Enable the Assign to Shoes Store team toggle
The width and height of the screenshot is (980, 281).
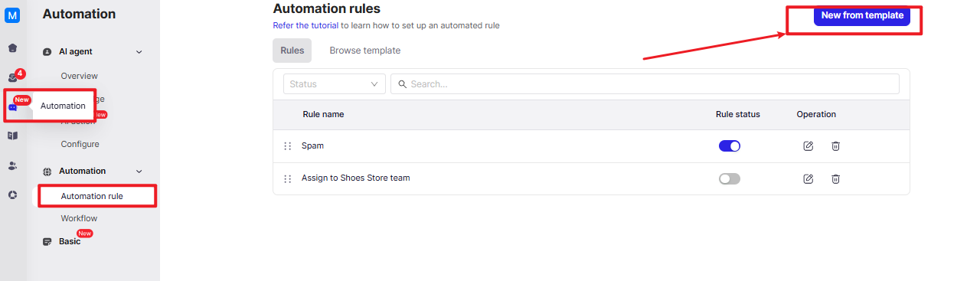click(x=730, y=178)
